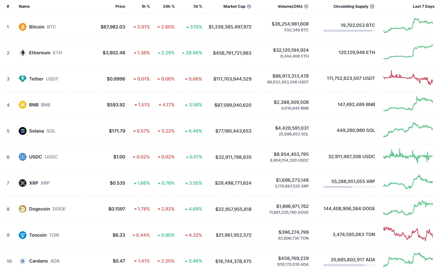
Task: Click the Bitcoin coin logo icon
Action: click(x=23, y=27)
